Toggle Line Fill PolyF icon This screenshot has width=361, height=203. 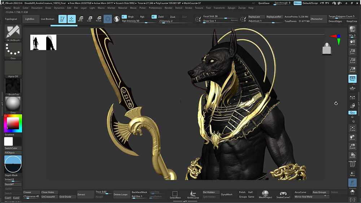352,164
